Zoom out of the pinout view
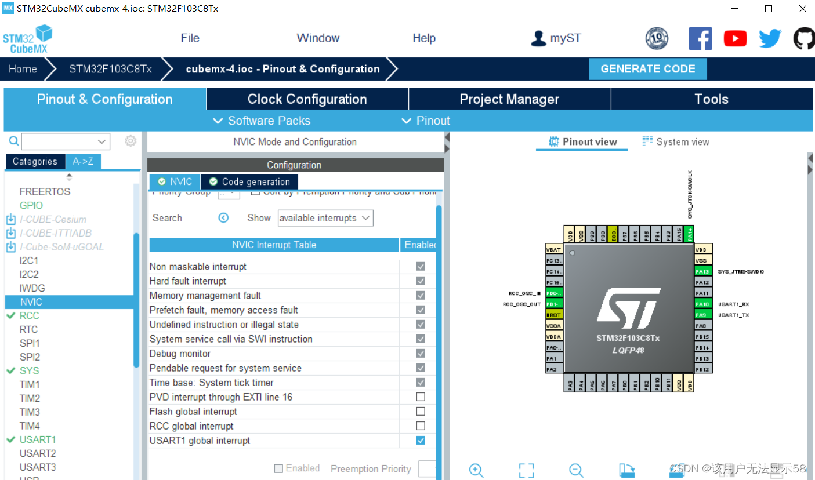The image size is (815, 480). [x=576, y=470]
